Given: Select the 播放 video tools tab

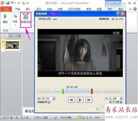Looking at the screenshot, I should 121,9.
